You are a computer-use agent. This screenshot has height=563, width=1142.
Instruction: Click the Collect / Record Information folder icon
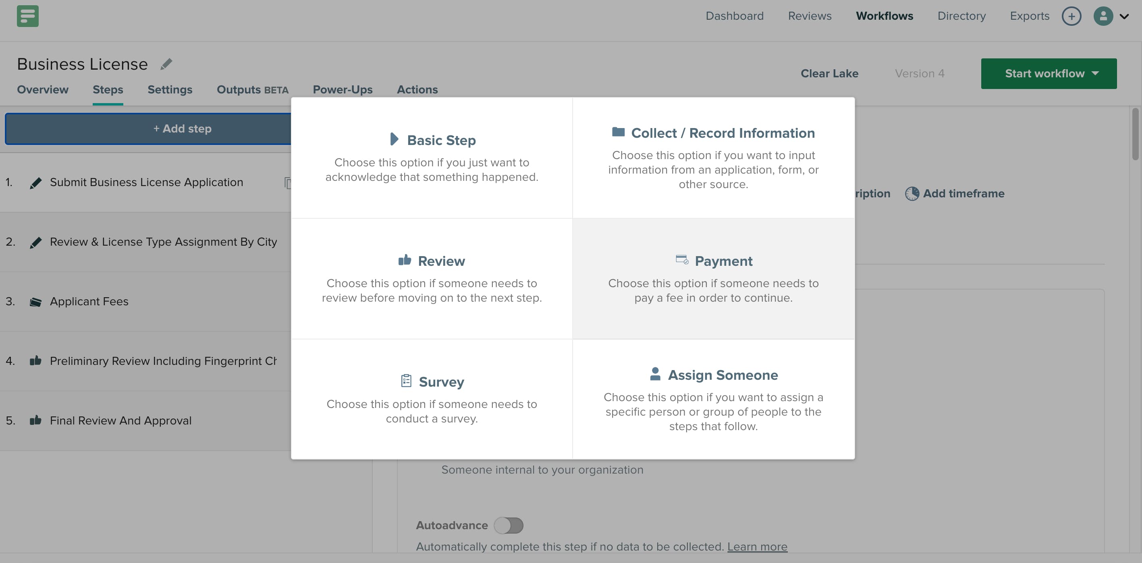(618, 132)
